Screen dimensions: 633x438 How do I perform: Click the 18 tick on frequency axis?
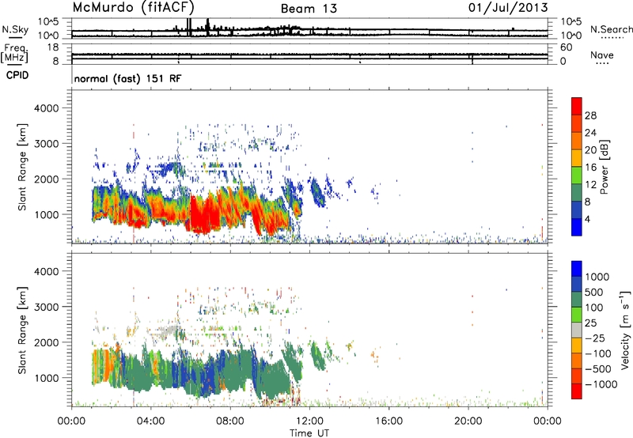pyautogui.click(x=53, y=47)
